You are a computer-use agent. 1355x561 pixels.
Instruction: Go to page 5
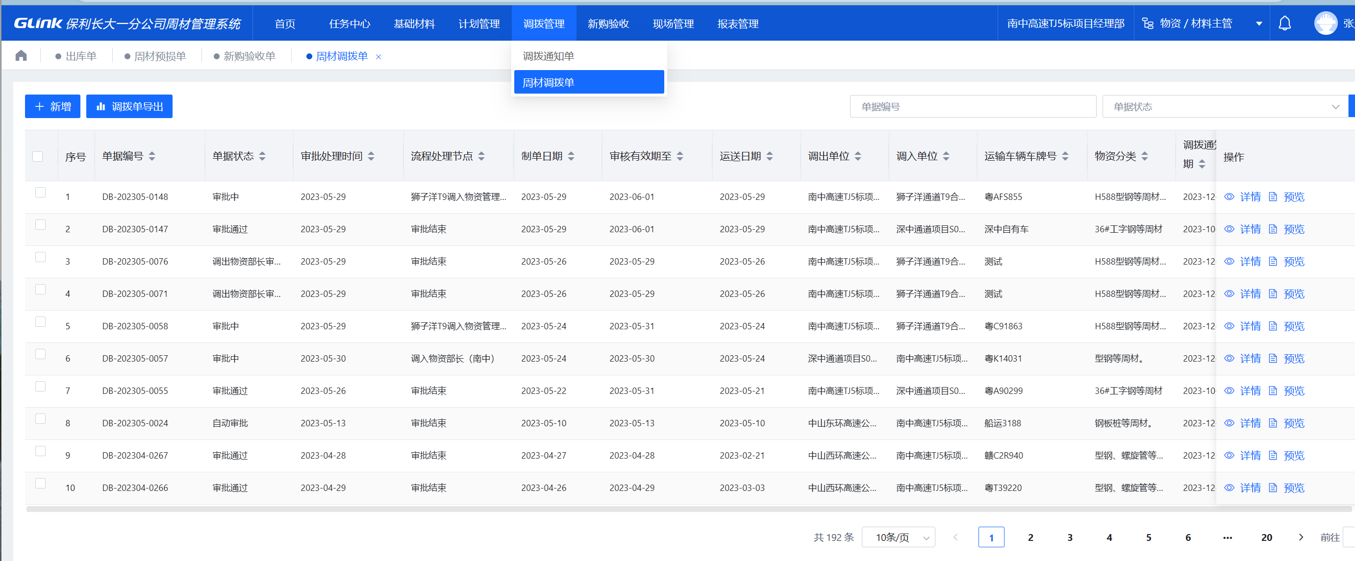coord(1149,537)
